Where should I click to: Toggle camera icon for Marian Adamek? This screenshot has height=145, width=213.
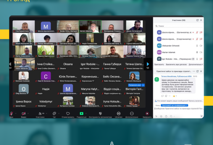201,52
